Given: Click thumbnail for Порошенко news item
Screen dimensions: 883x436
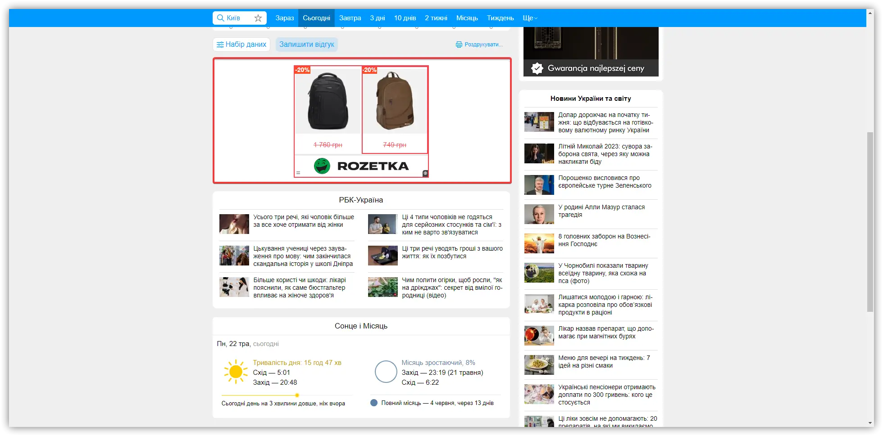Looking at the screenshot, I should coord(539,185).
